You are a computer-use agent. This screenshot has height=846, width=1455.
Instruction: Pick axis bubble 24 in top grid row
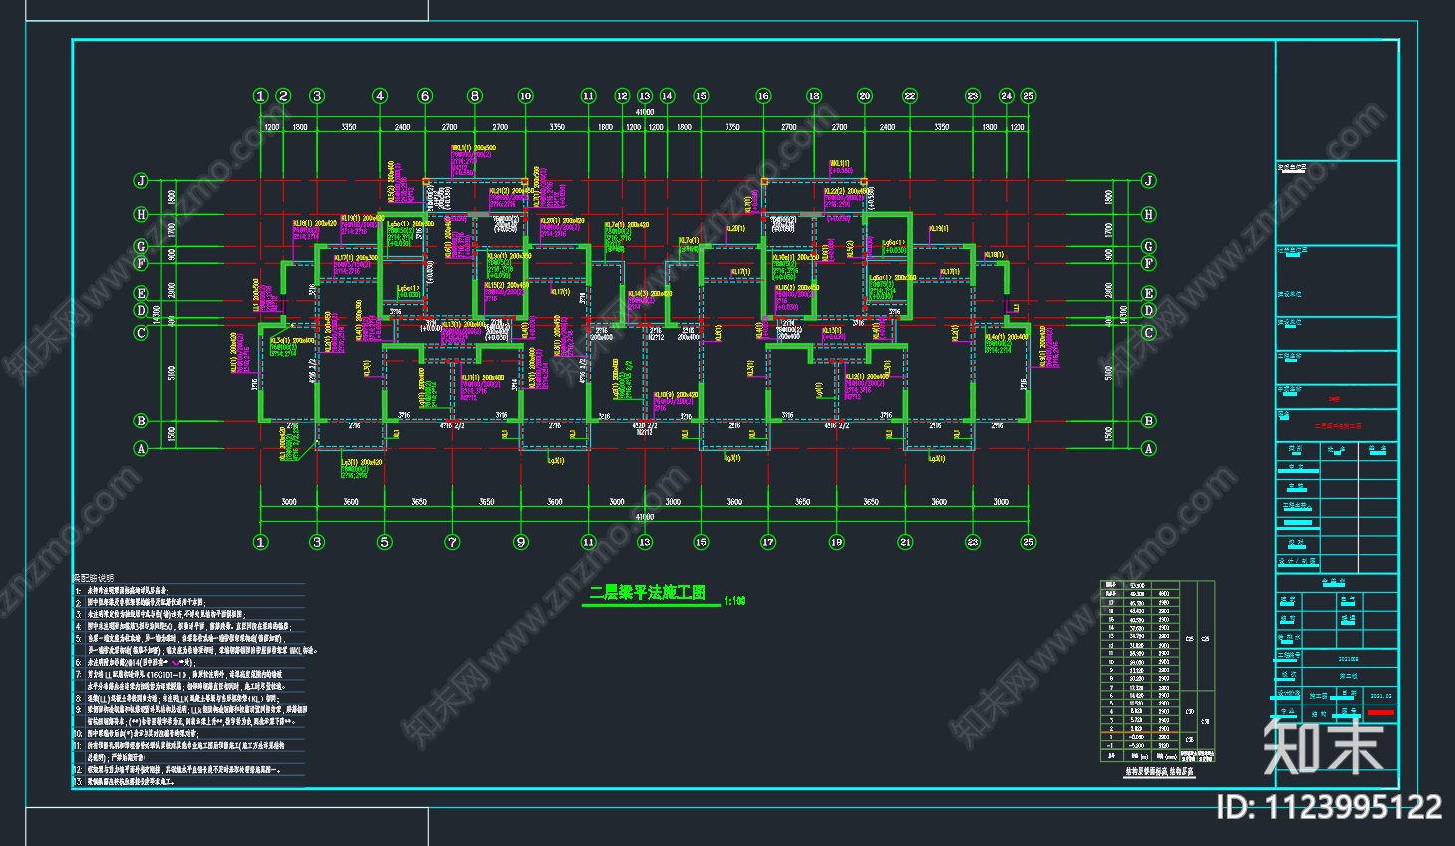(1006, 96)
